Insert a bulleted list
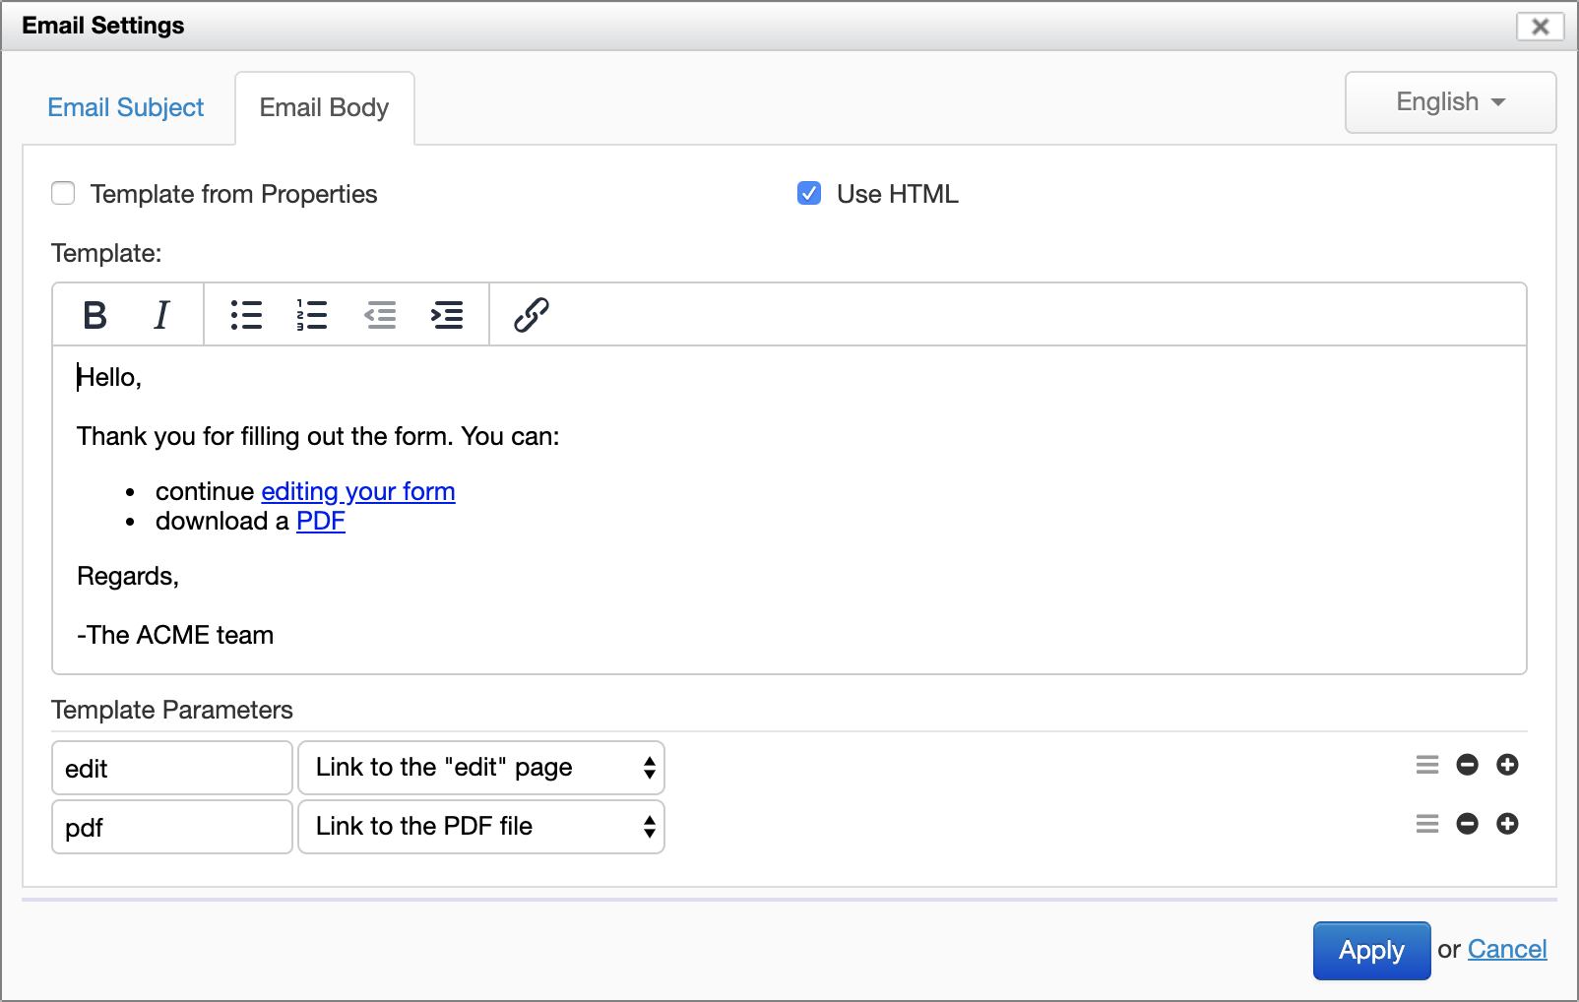Screen dimensions: 1579x1002 click(x=246, y=315)
